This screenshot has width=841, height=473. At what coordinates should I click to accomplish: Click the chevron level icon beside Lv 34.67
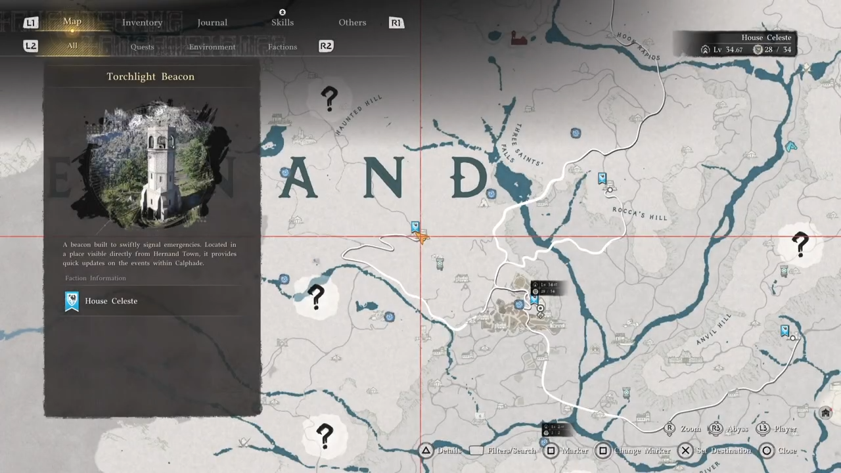click(705, 50)
